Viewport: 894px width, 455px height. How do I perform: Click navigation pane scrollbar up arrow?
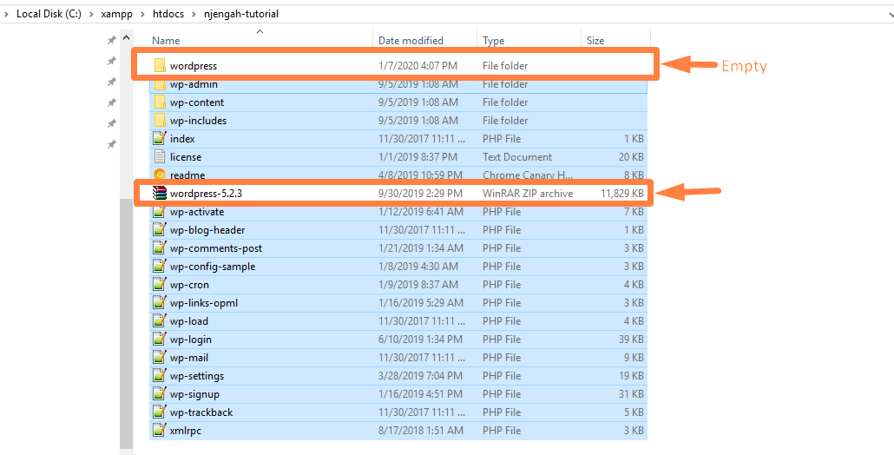tap(126, 39)
